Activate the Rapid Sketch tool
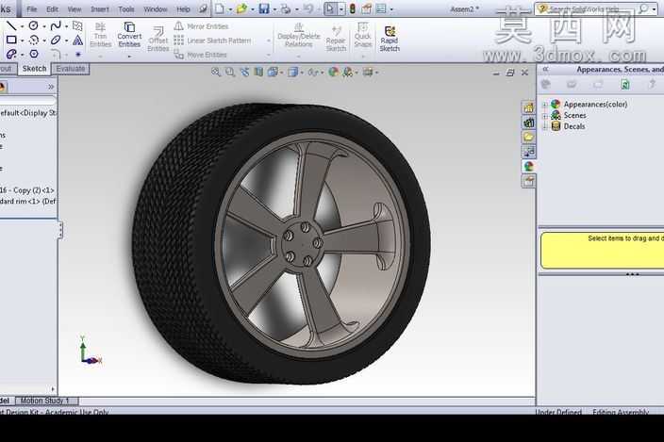664x442 pixels. [x=390, y=39]
